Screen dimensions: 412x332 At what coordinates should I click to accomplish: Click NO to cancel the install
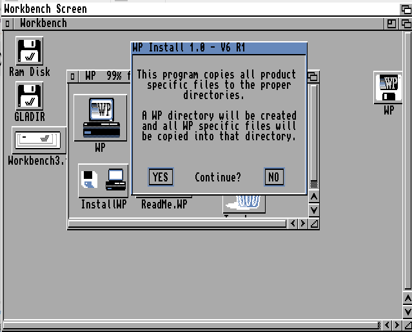[x=274, y=177]
